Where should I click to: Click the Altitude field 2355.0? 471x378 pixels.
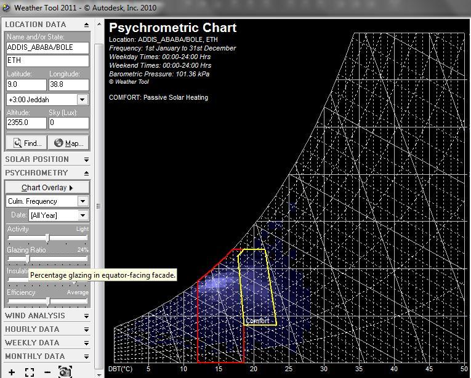26,123
